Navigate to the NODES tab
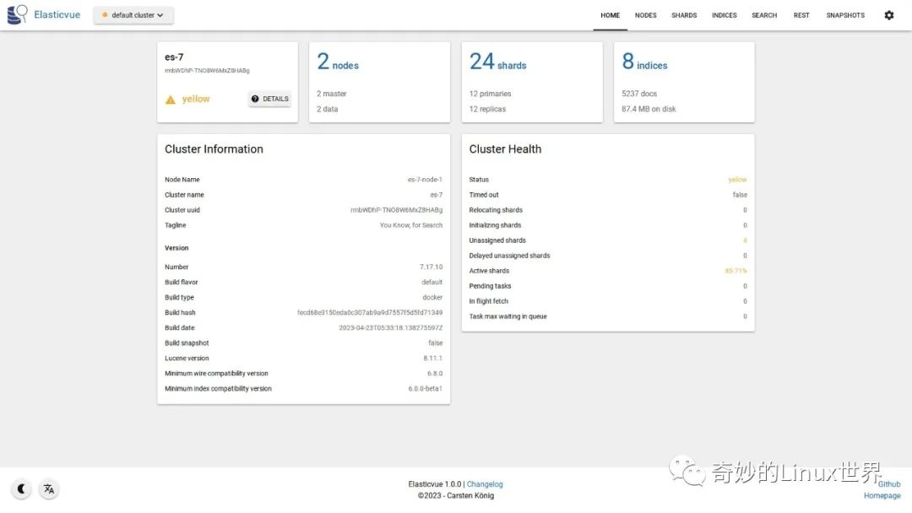The width and height of the screenshot is (912, 513). tap(645, 14)
